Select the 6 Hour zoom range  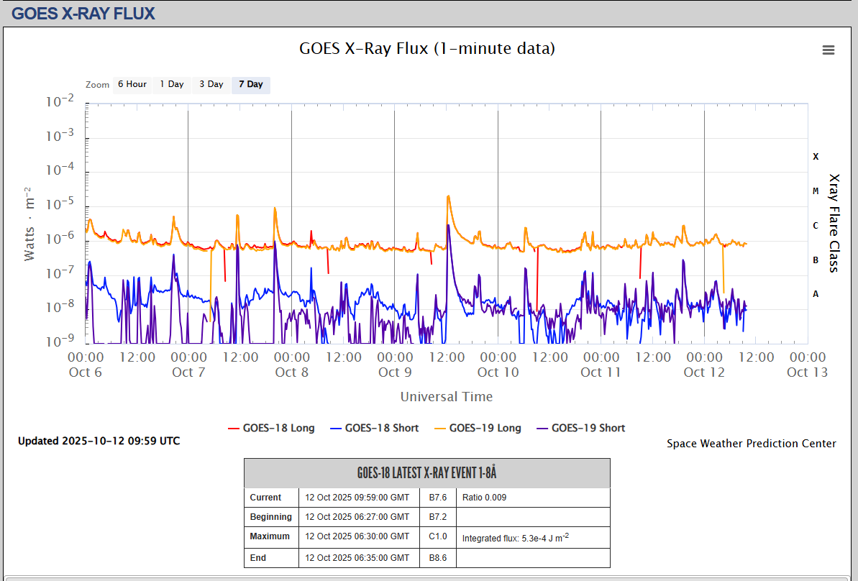click(x=132, y=85)
